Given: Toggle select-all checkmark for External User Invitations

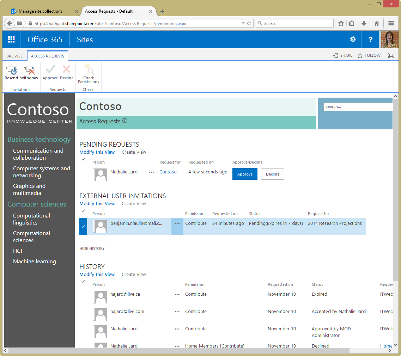Looking at the screenshot, I should pyautogui.click(x=83, y=211).
